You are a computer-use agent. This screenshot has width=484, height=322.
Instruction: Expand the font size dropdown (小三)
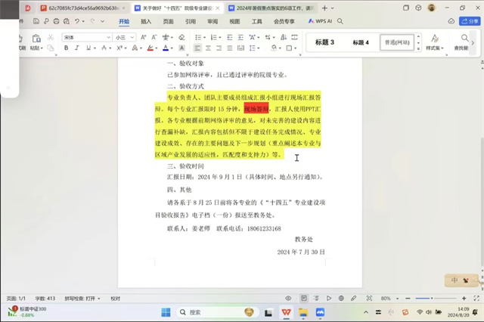[x=125, y=36]
